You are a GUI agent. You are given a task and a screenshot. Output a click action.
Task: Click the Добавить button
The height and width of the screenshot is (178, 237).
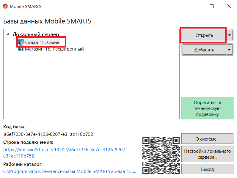point(204,50)
